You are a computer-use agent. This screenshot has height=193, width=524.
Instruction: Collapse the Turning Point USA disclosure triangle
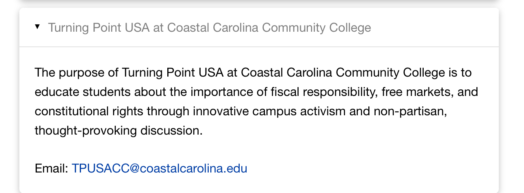[x=37, y=27]
